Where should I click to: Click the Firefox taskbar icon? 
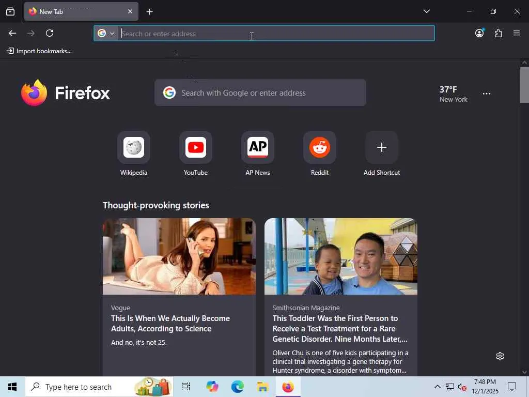tap(288, 387)
